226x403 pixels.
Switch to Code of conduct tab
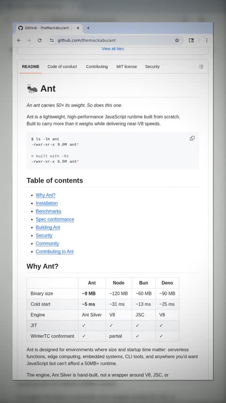[62, 67]
